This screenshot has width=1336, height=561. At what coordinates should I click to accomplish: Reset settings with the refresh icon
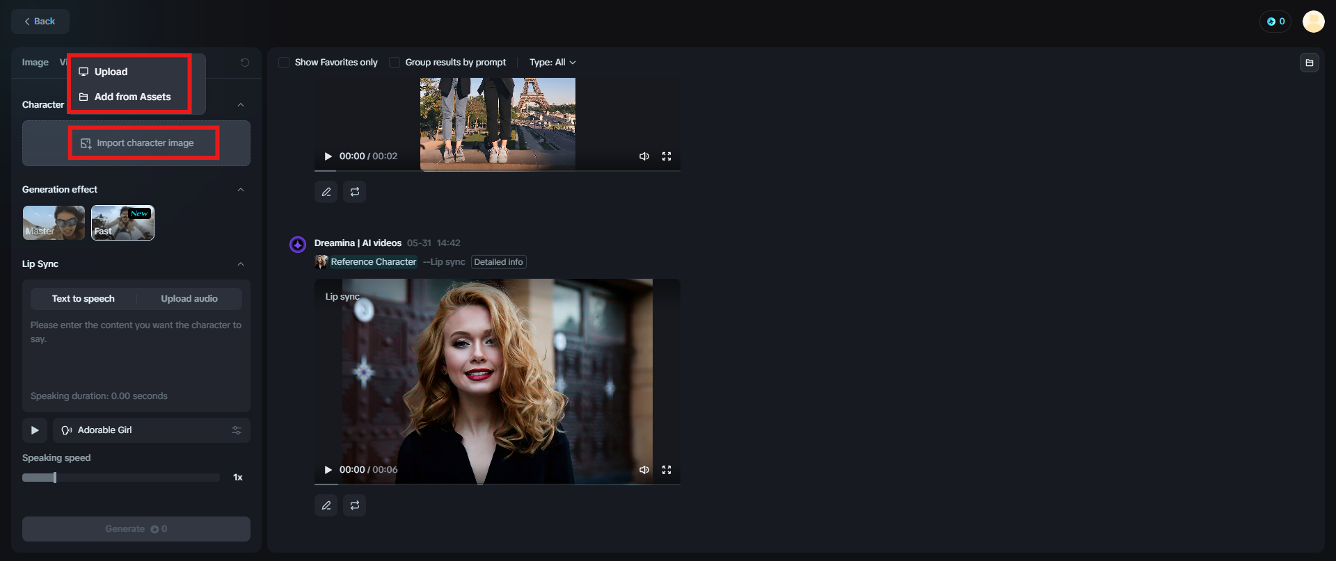245,63
